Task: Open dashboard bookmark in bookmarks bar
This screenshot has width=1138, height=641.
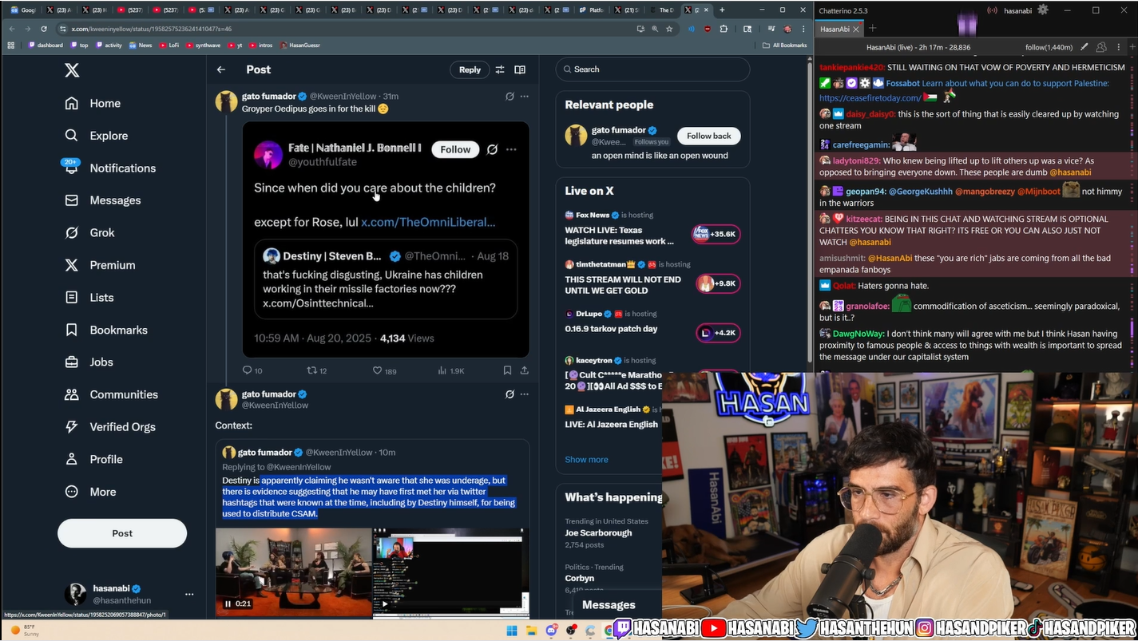Action: tap(46, 46)
